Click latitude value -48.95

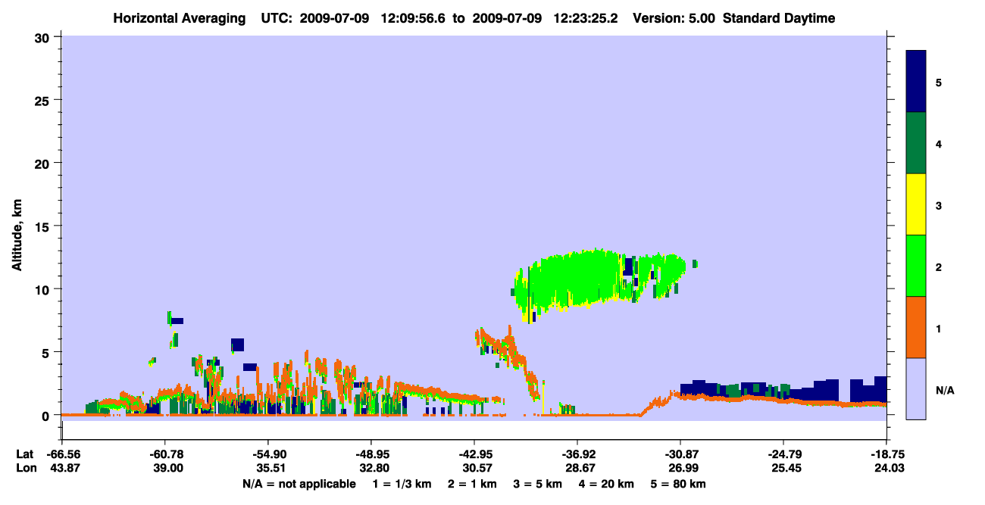click(371, 454)
